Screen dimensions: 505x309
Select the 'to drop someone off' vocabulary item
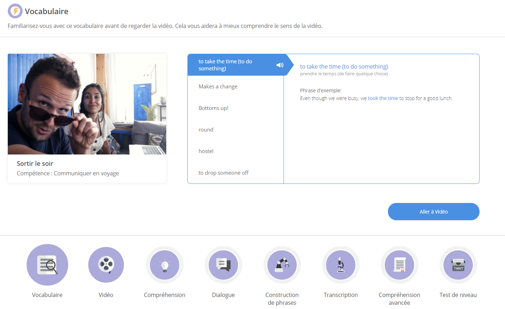coord(236,173)
